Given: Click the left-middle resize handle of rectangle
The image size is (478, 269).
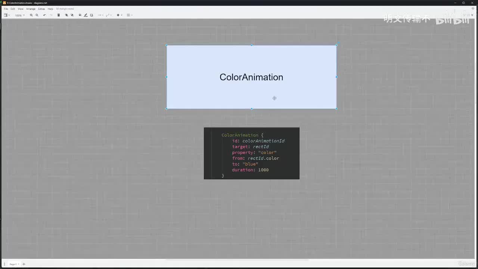Looking at the screenshot, I should (x=167, y=77).
